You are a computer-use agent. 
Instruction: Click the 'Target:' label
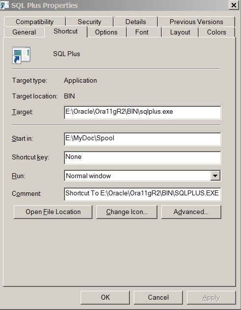(22, 112)
